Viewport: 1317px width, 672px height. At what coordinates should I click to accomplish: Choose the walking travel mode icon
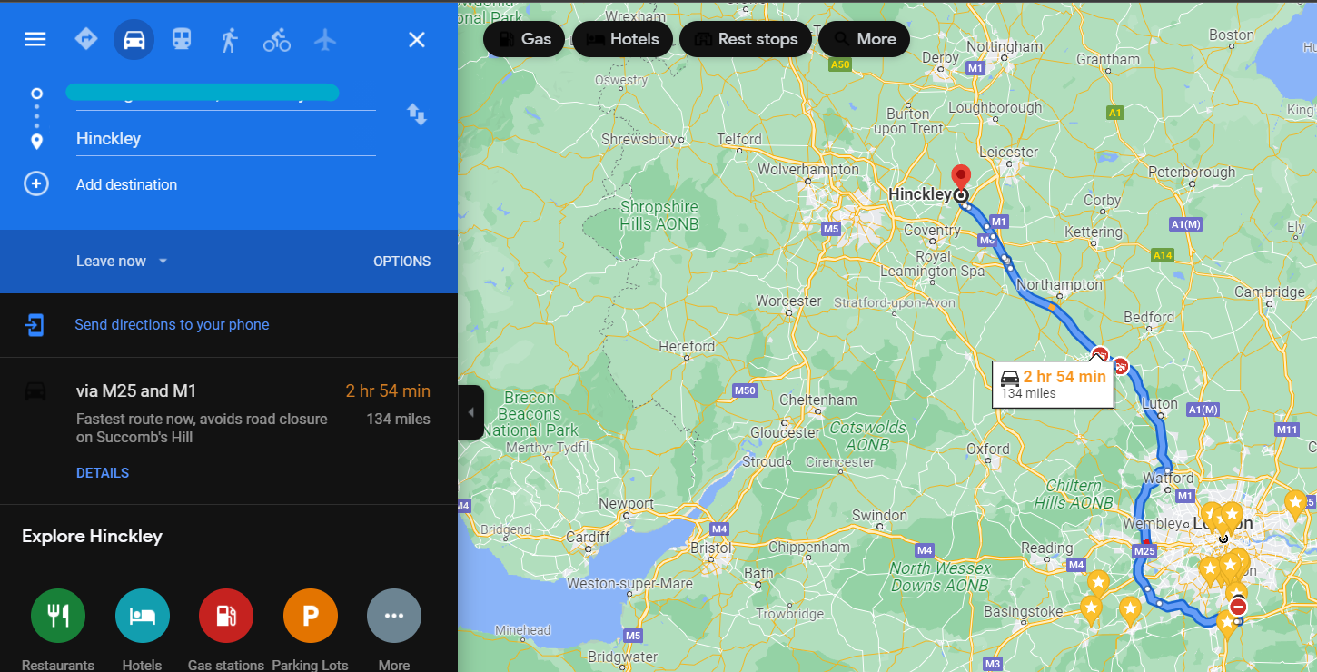click(229, 39)
